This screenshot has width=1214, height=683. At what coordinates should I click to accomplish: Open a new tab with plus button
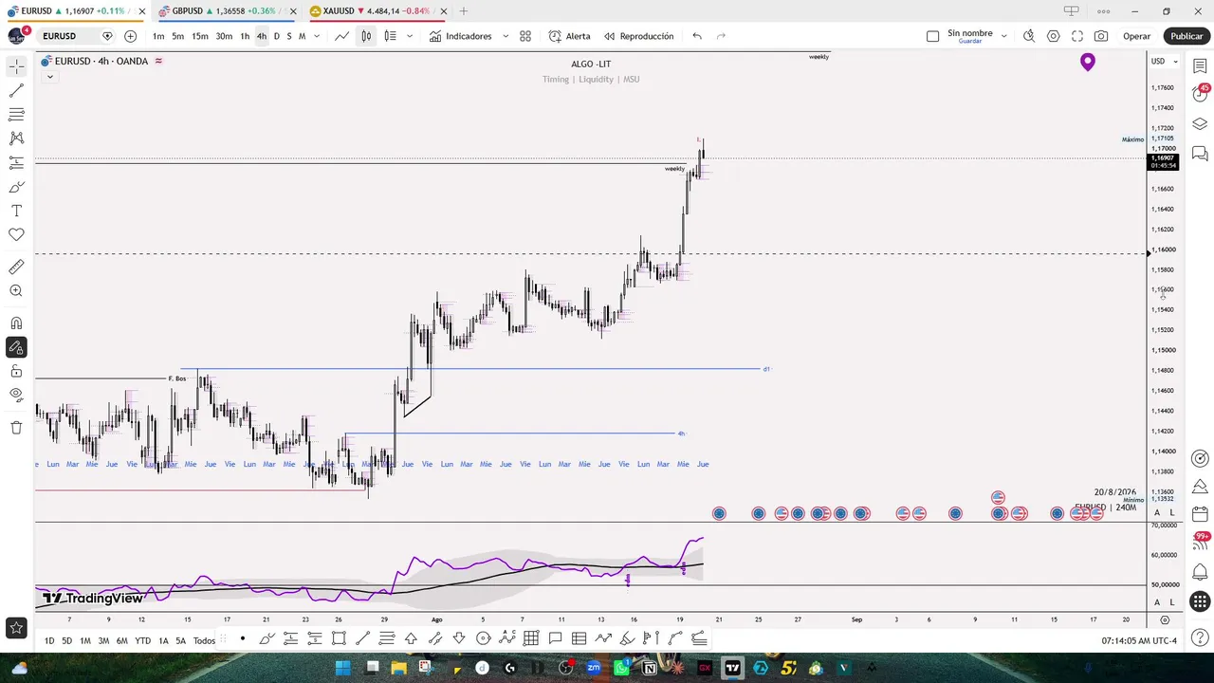464,11
